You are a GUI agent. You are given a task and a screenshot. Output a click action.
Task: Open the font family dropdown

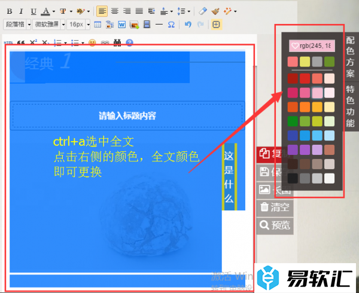coord(48,25)
